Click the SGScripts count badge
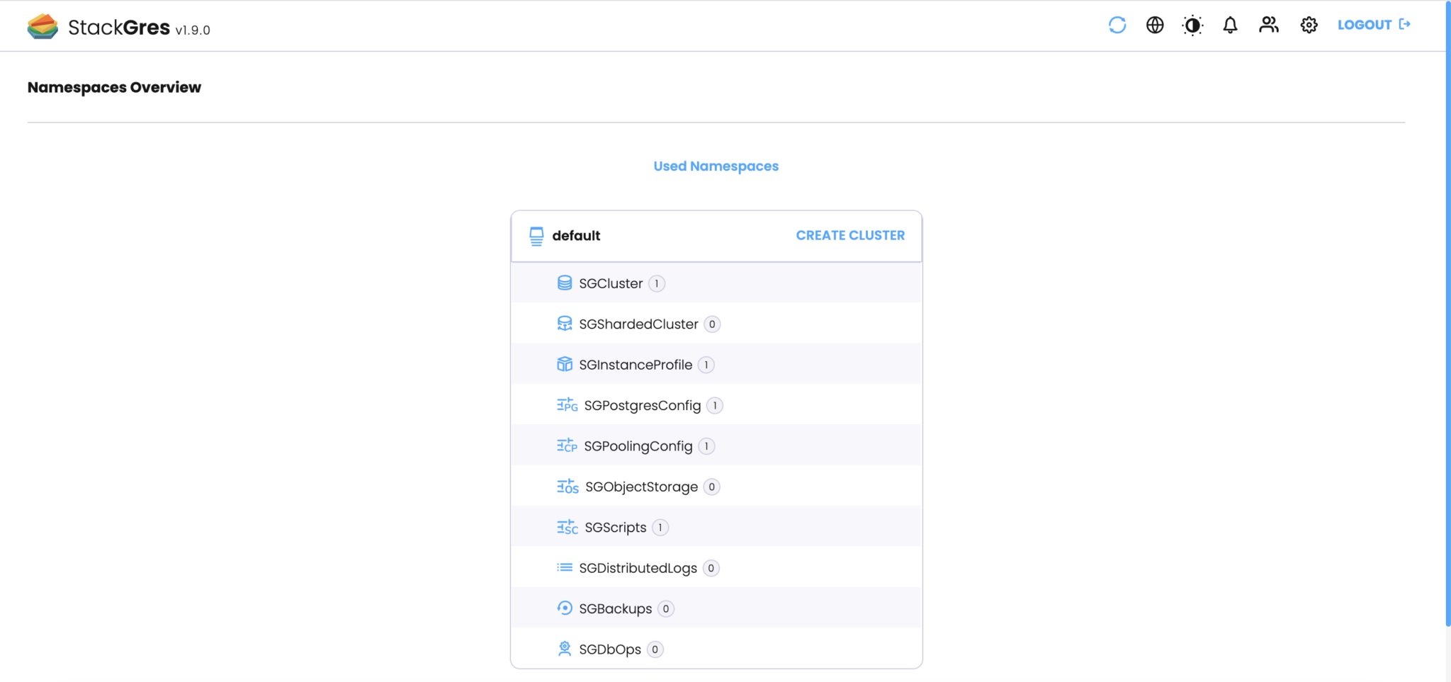Image resolution: width=1451 pixels, height=682 pixels. (660, 528)
